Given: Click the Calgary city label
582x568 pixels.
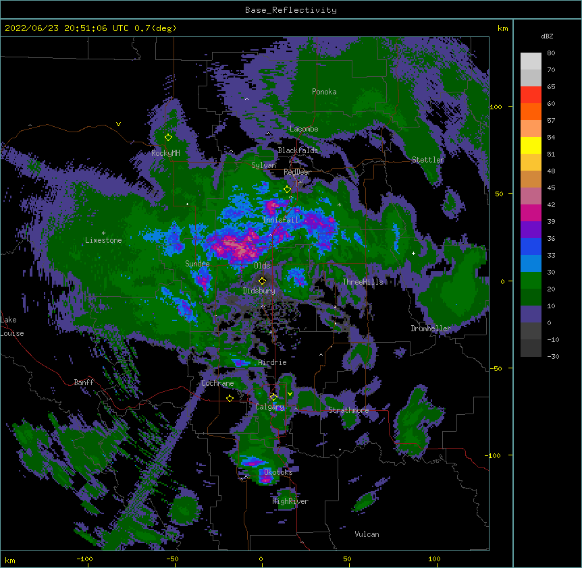Looking at the screenshot, I should (x=269, y=407).
